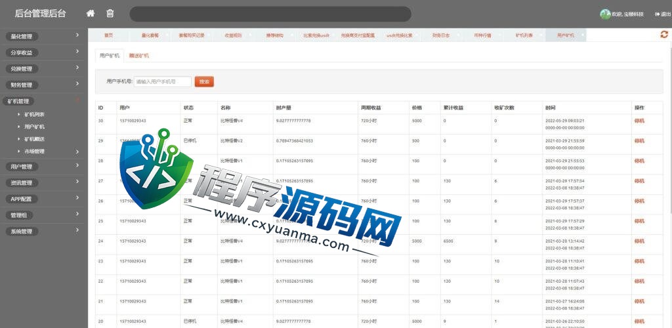Switch to the 比索兑换usdt tab
Viewport: 672px width, 328px height.
316,35
